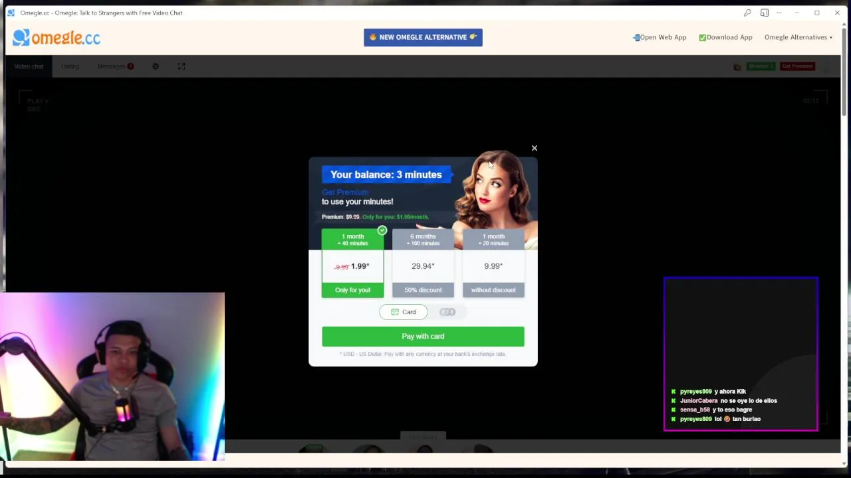The width and height of the screenshot is (851, 478).
Task: Click the Omegle favicon in title bar
Action: coord(11,13)
